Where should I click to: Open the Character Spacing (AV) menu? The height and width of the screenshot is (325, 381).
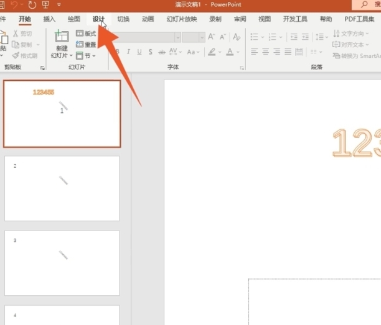(x=176, y=52)
